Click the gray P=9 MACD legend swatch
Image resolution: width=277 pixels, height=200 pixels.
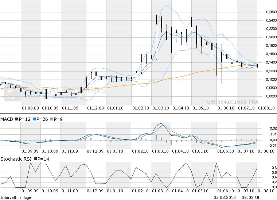[x=51, y=119]
